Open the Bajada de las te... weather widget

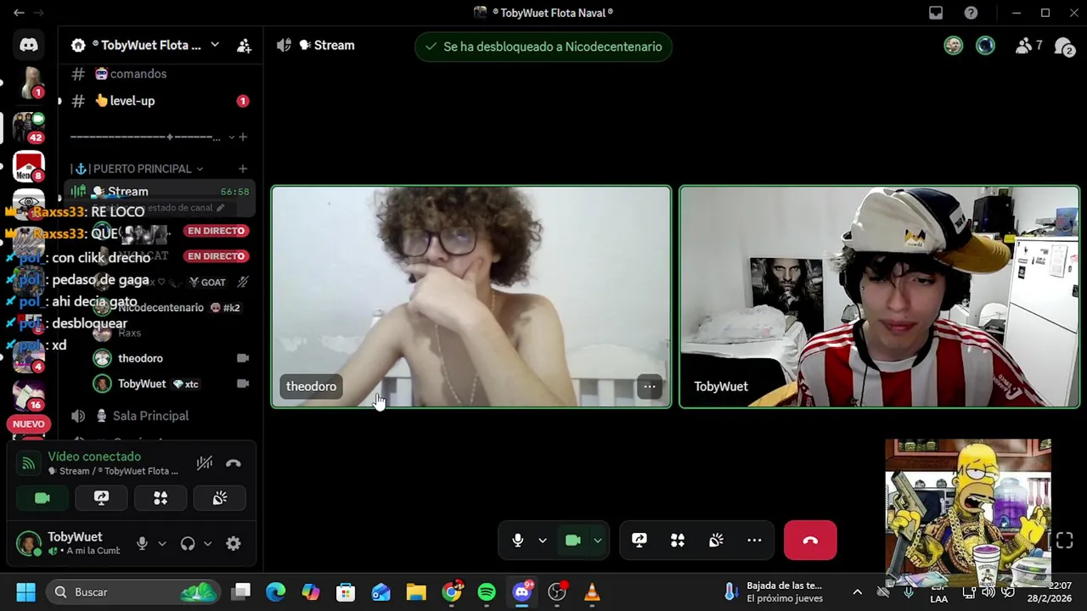(x=774, y=592)
